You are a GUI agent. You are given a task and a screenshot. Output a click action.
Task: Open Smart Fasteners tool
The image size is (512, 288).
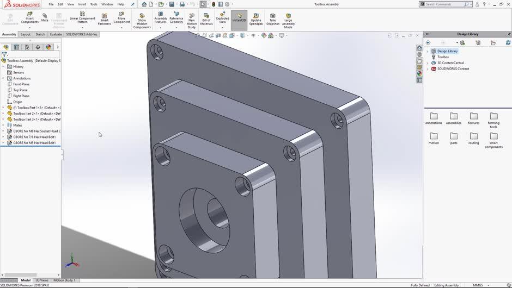tap(104, 20)
